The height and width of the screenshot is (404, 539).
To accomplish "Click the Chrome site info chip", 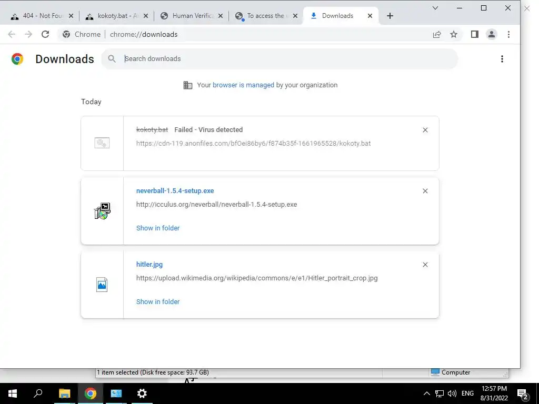I will [x=82, y=34].
